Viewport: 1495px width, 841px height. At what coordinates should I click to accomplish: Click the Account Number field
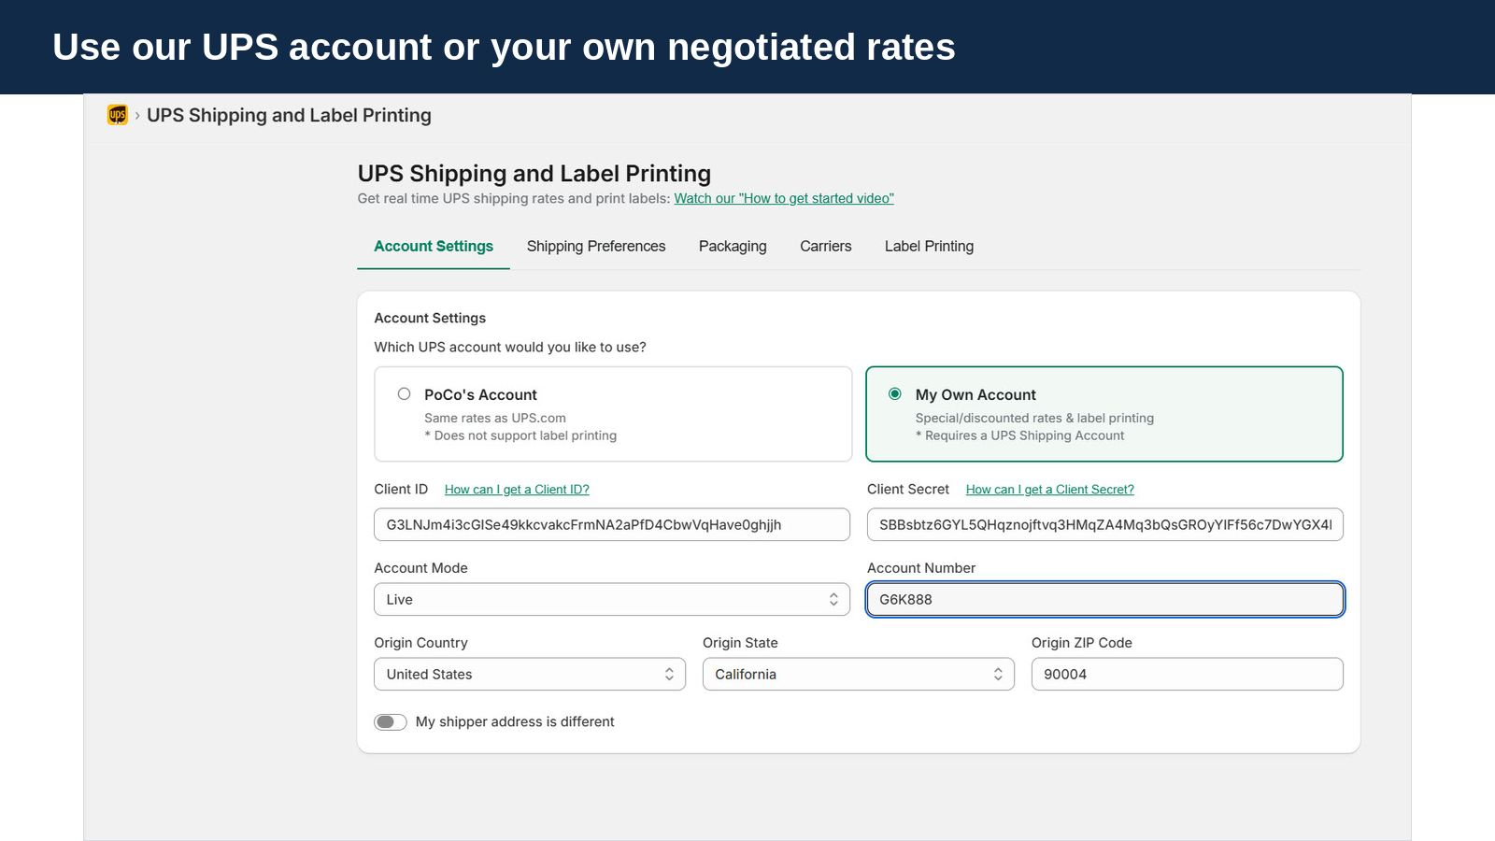(1105, 600)
